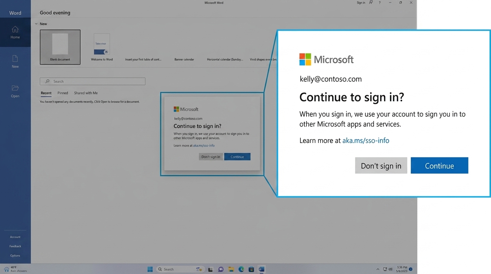
Task: Open Task View on the taskbar
Action: tap(211, 269)
